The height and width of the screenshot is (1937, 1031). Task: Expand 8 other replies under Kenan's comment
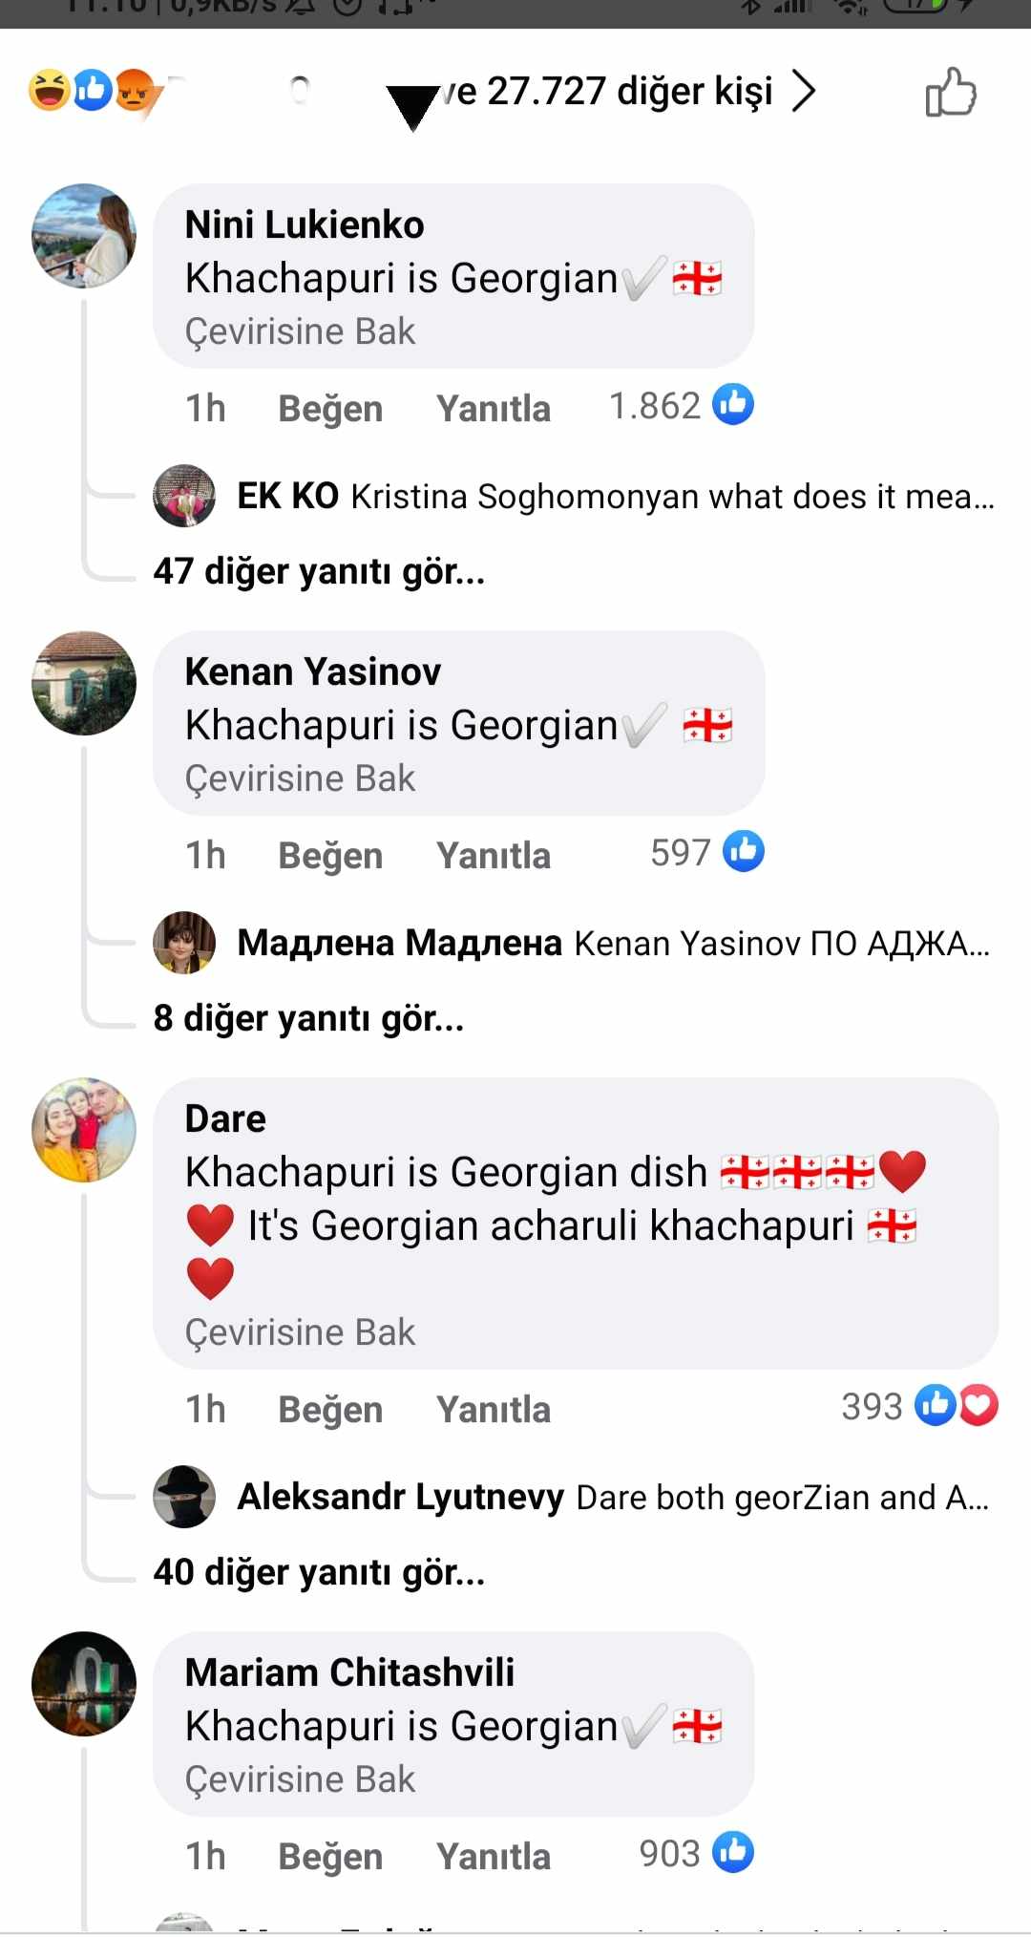click(308, 1018)
